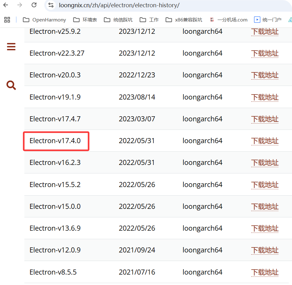
Task: Select the Electron-v12.0.9 version text
Action: [x=55, y=250]
